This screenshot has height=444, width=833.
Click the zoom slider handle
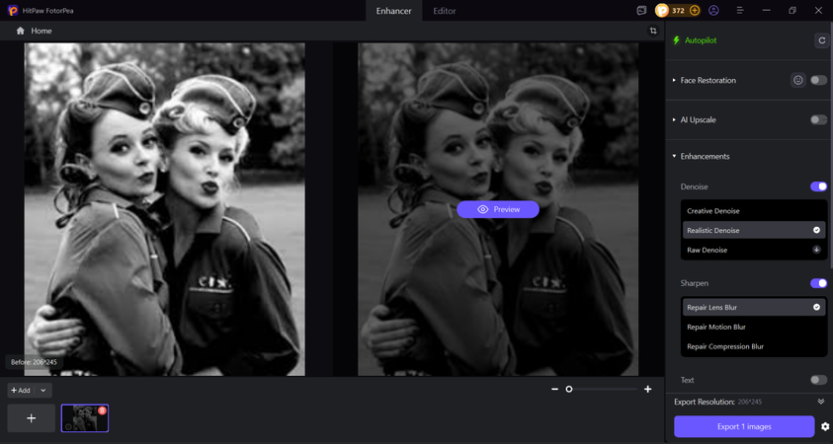(x=569, y=389)
